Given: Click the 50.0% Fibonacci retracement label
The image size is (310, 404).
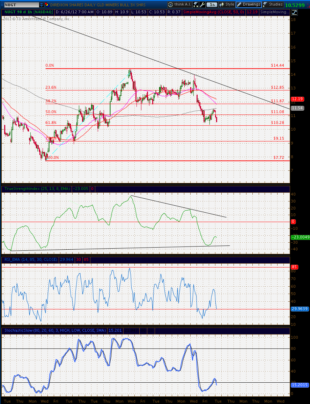Looking at the screenshot, I should click(51, 112).
